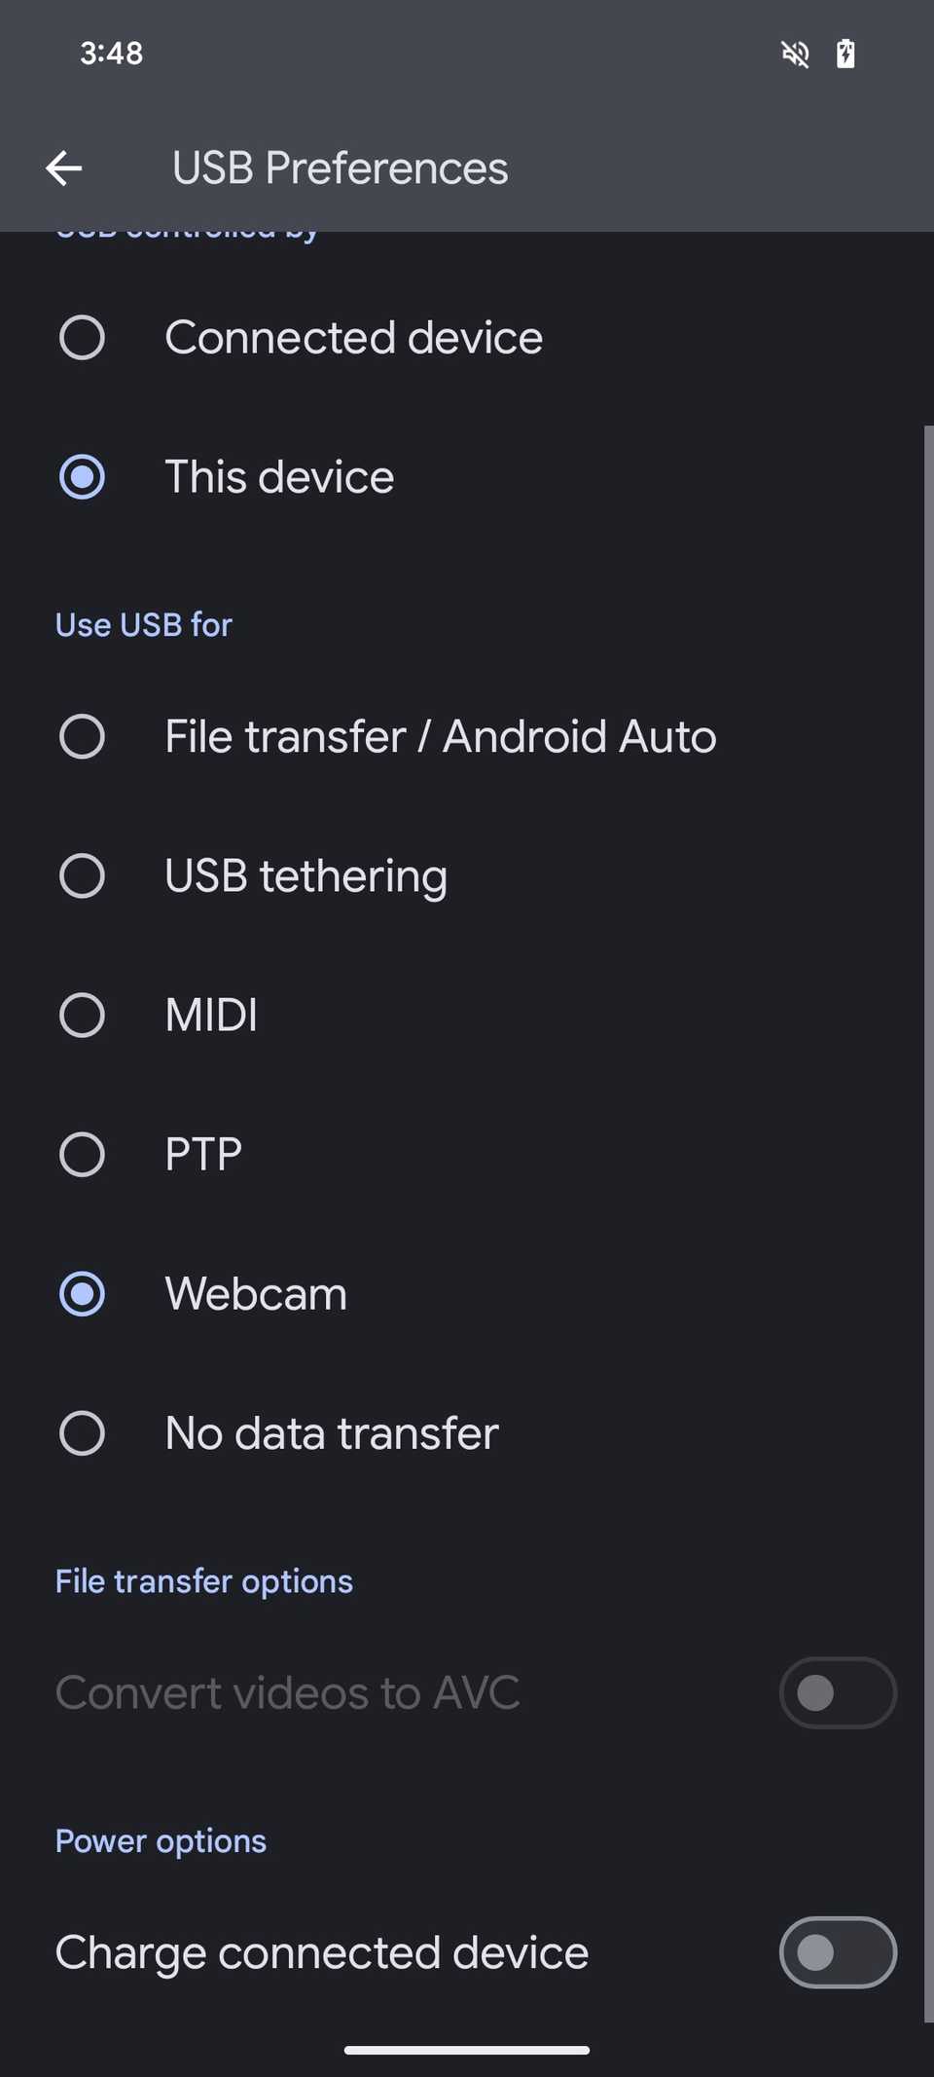Tap the battery icon in the status bar

point(845,54)
